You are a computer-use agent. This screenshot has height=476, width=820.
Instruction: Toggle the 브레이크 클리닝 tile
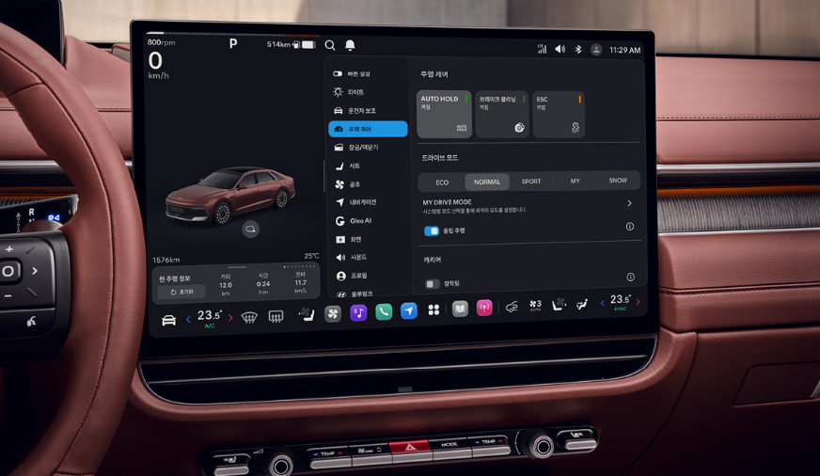[x=502, y=114]
